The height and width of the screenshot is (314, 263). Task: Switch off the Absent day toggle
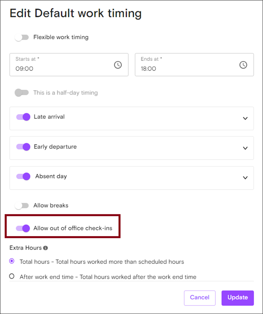click(23, 176)
